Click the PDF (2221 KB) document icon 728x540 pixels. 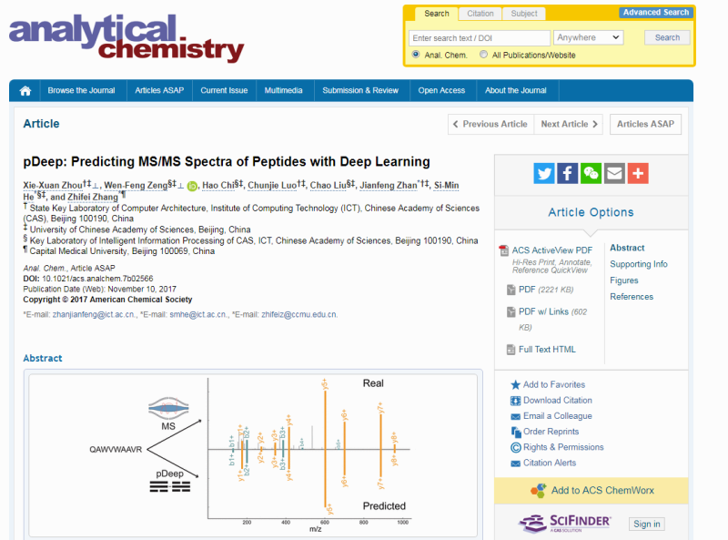click(x=511, y=290)
